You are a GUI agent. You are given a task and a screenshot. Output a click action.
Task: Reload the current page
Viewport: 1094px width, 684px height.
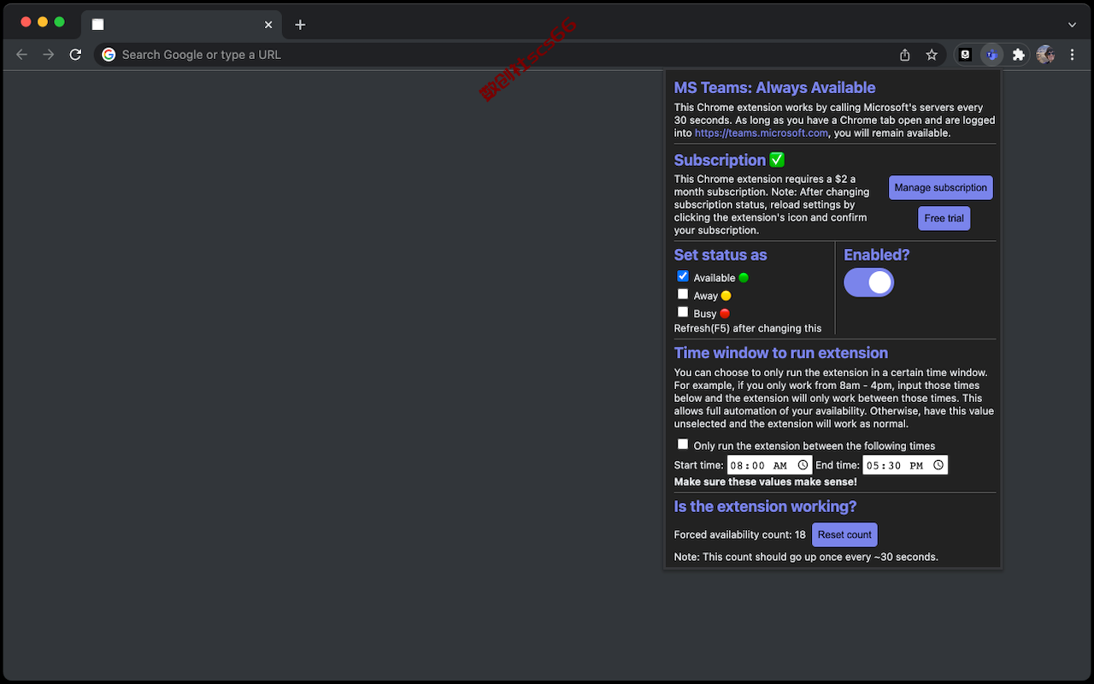(x=75, y=55)
